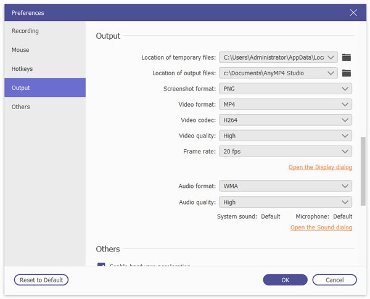Toggle the Enable hardware acceleration checkbox
Screen dimensions: 370x299
tap(101, 266)
